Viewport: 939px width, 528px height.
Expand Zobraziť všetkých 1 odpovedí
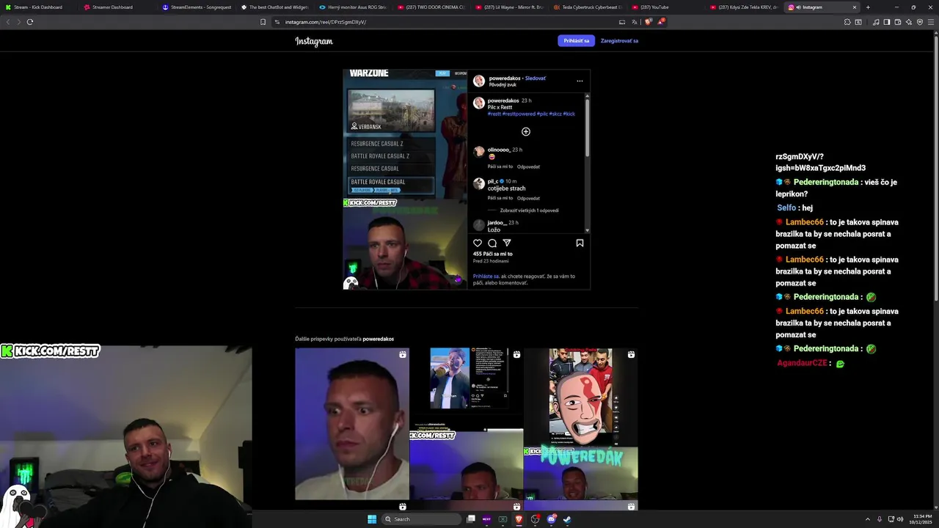(529, 210)
